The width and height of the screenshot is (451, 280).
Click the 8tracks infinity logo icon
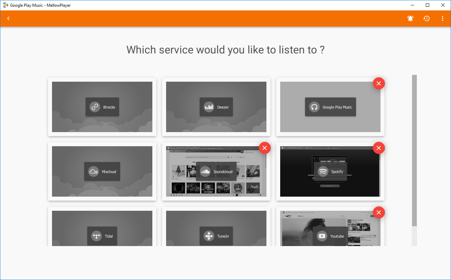click(95, 107)
